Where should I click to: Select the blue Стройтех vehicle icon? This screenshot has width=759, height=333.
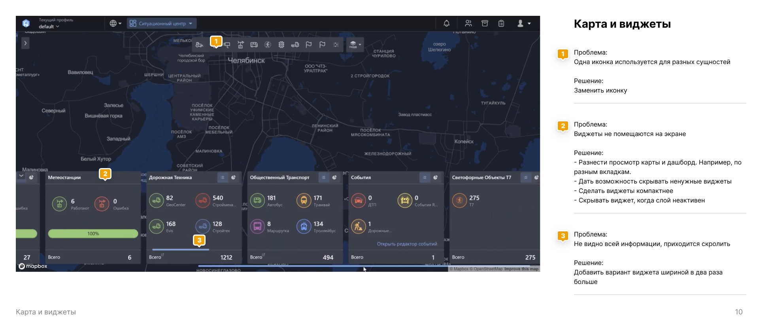pyautogui.click(x=203, y=227)
